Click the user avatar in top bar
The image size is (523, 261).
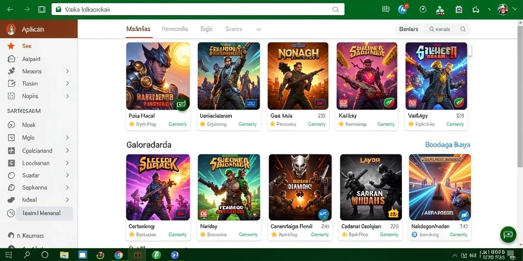[503, 9]
